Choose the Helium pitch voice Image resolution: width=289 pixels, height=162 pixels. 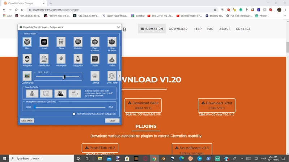(61, 59)
